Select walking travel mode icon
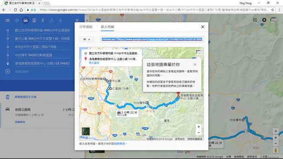283x159 pixels. pos(43,20)
